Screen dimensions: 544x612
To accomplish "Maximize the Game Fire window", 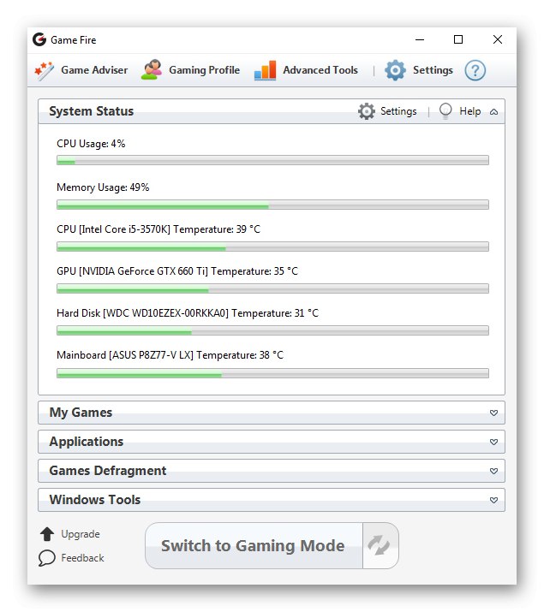I will click(x=458, y=40).
